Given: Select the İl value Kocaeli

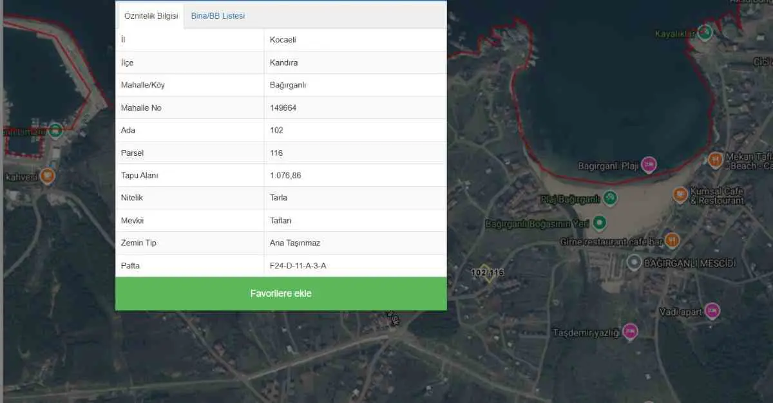Looking at the screenshot, I should [x=283, y=40].
